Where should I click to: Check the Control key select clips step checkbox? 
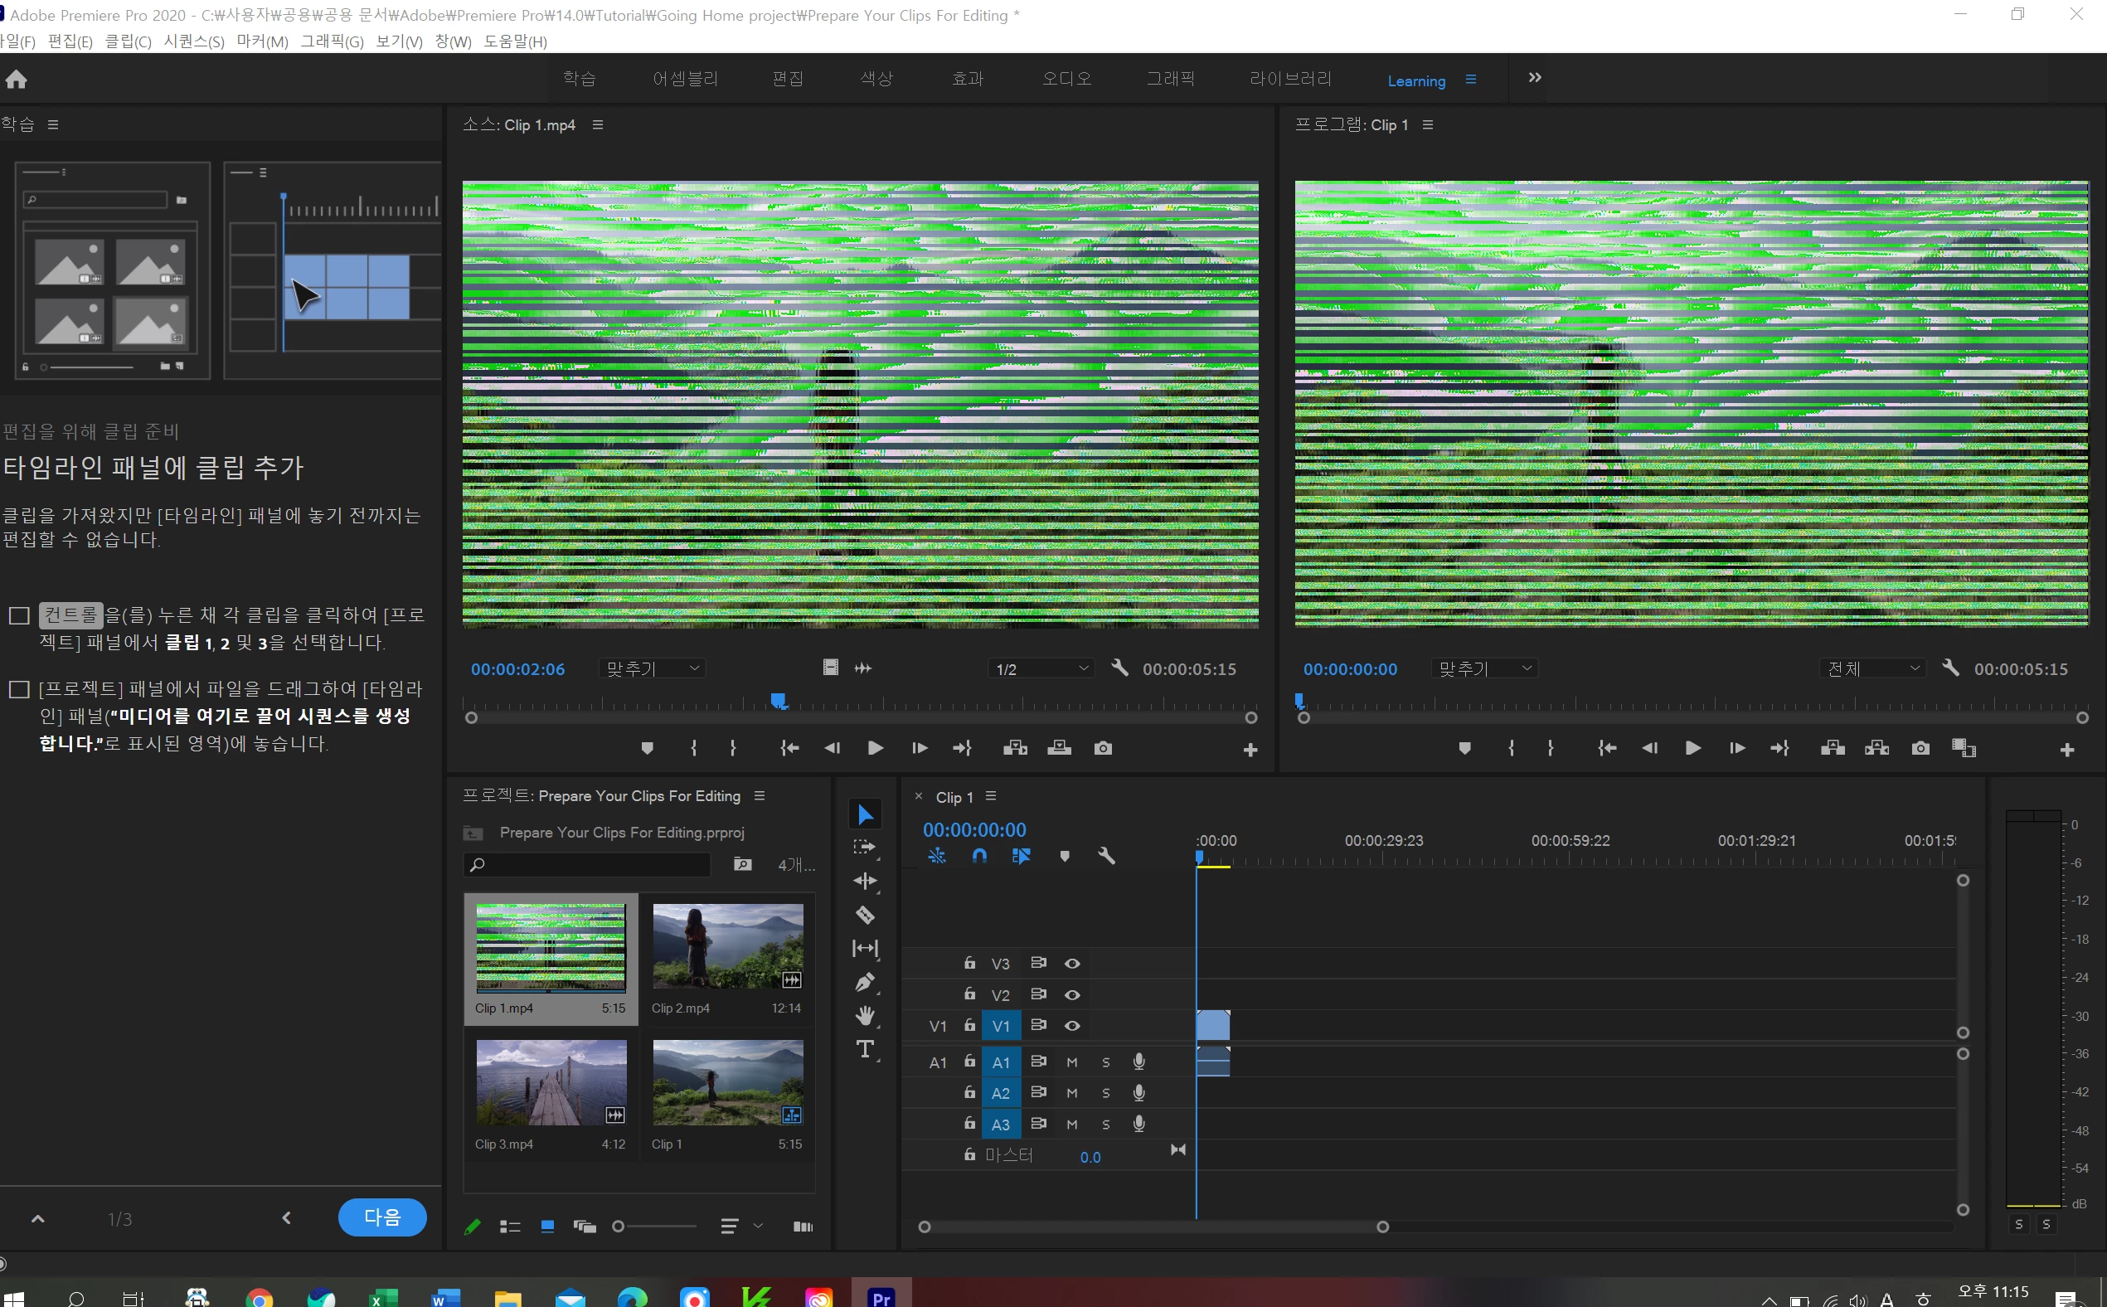19,615
